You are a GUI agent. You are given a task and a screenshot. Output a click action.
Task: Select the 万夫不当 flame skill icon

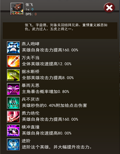[x=13, y=61]
